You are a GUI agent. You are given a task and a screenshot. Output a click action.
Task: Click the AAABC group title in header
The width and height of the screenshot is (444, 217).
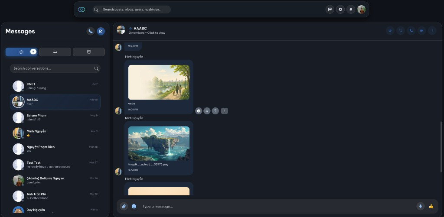140,28
